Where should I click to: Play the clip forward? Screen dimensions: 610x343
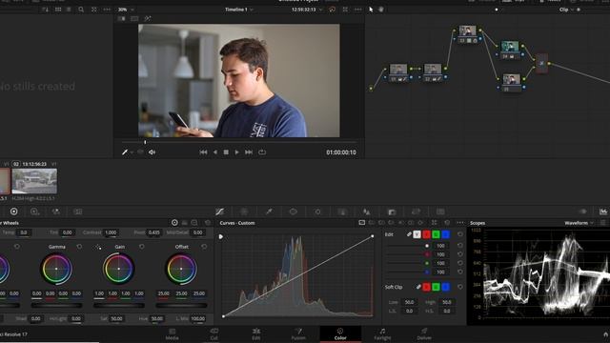[236, 152]
